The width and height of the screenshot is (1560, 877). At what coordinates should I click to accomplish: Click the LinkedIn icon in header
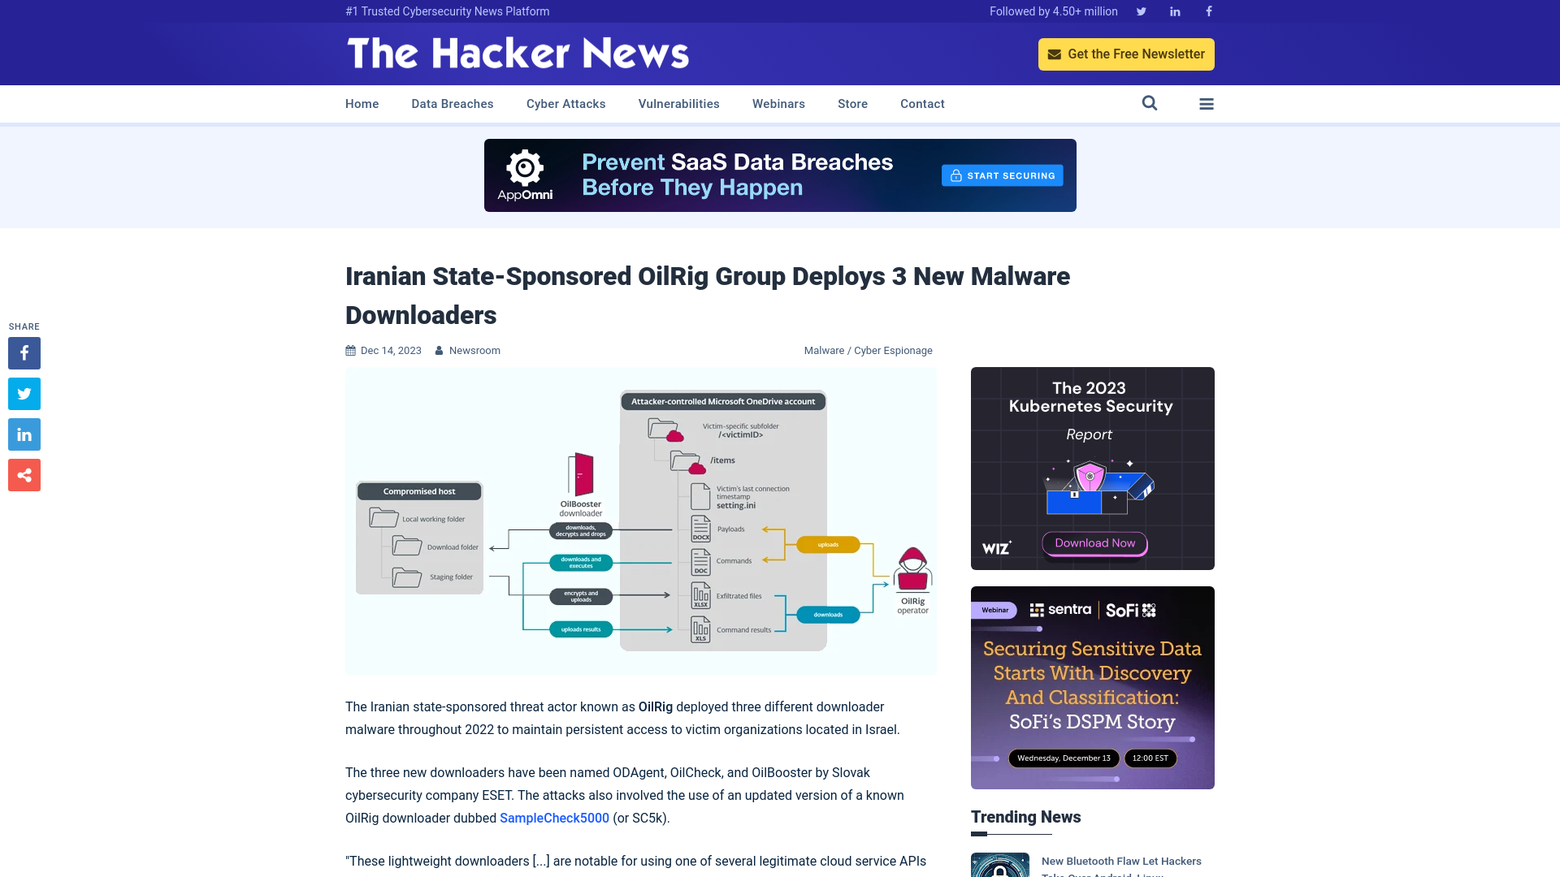pos(1174,11)
